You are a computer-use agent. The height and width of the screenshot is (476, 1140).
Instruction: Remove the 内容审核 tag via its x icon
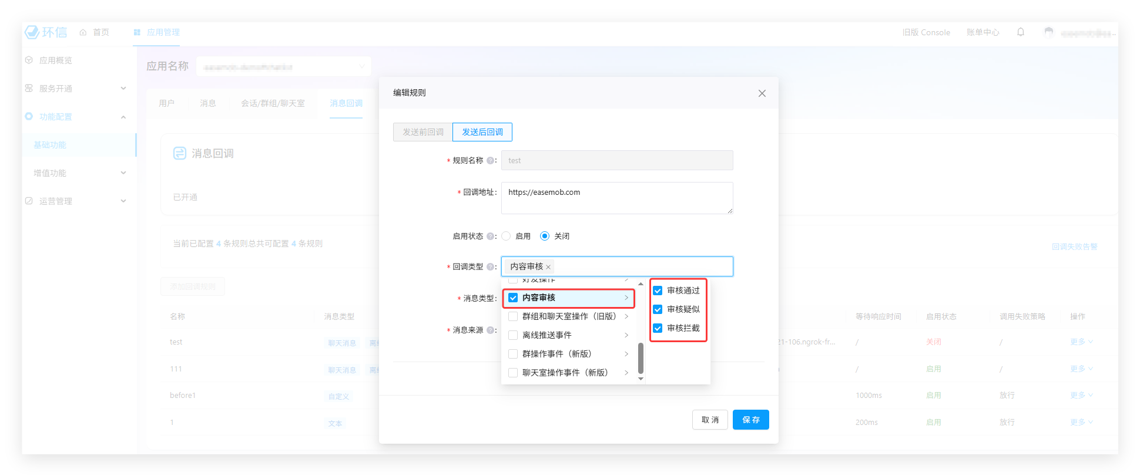(x=548, y=267)
